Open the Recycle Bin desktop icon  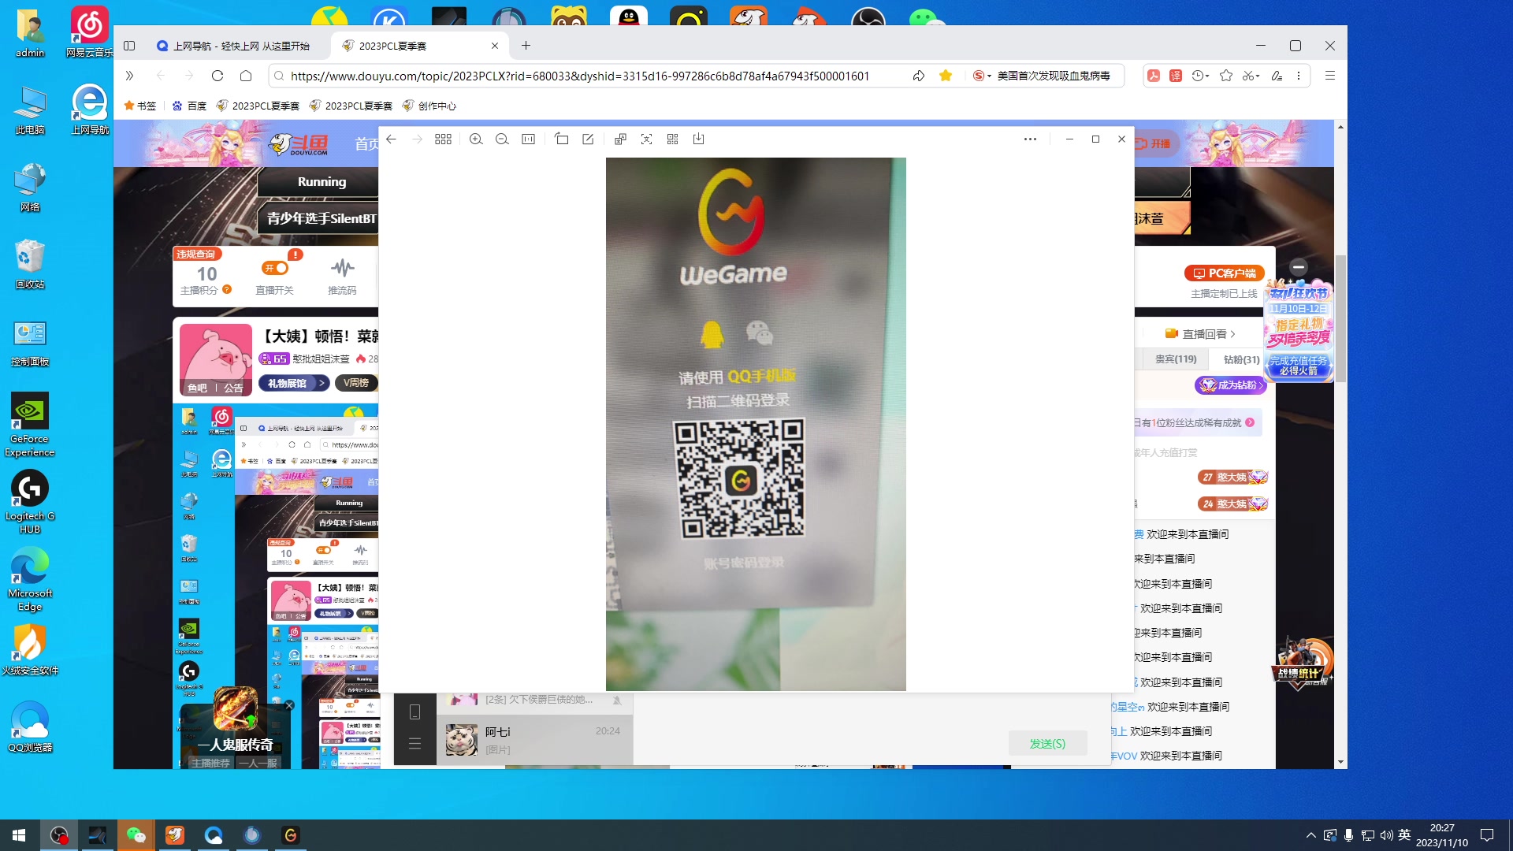click(x=30, y=265)
